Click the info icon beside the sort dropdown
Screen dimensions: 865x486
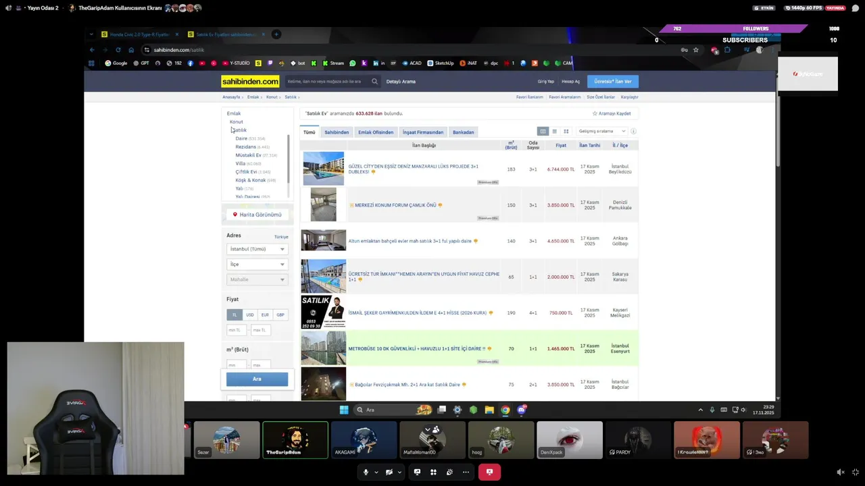[633, 132]
